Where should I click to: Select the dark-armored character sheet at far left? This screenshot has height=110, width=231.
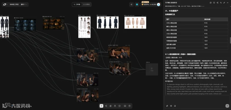[x=4, y=27]
